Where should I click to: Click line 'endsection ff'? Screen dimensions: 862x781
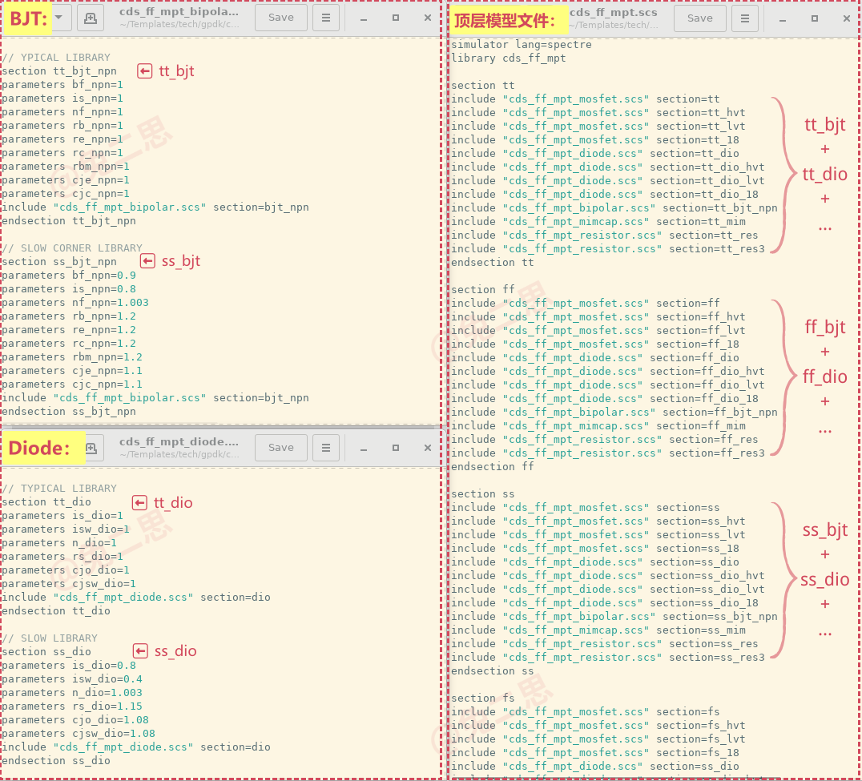493,467
